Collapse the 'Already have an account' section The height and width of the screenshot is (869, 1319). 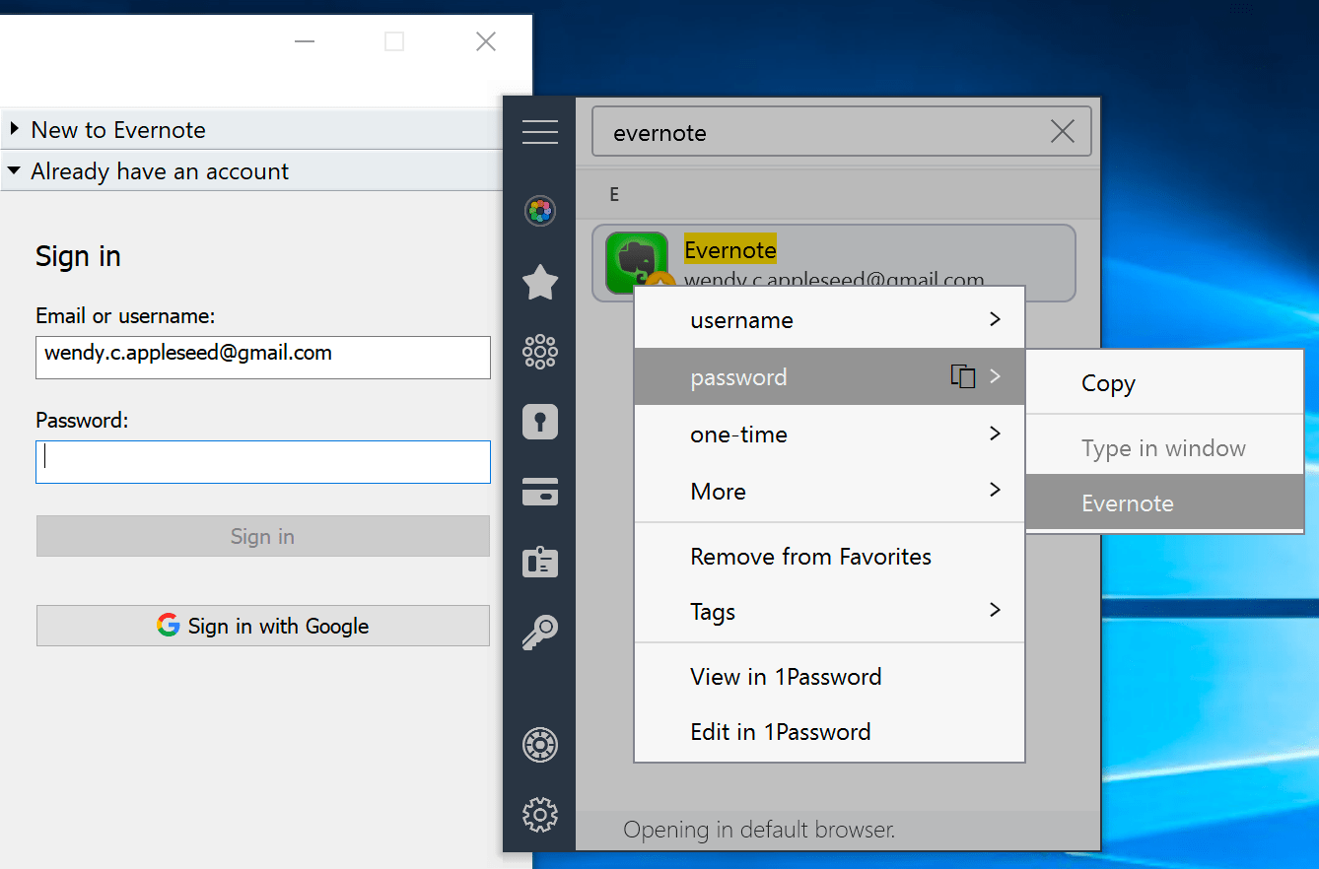161,170
